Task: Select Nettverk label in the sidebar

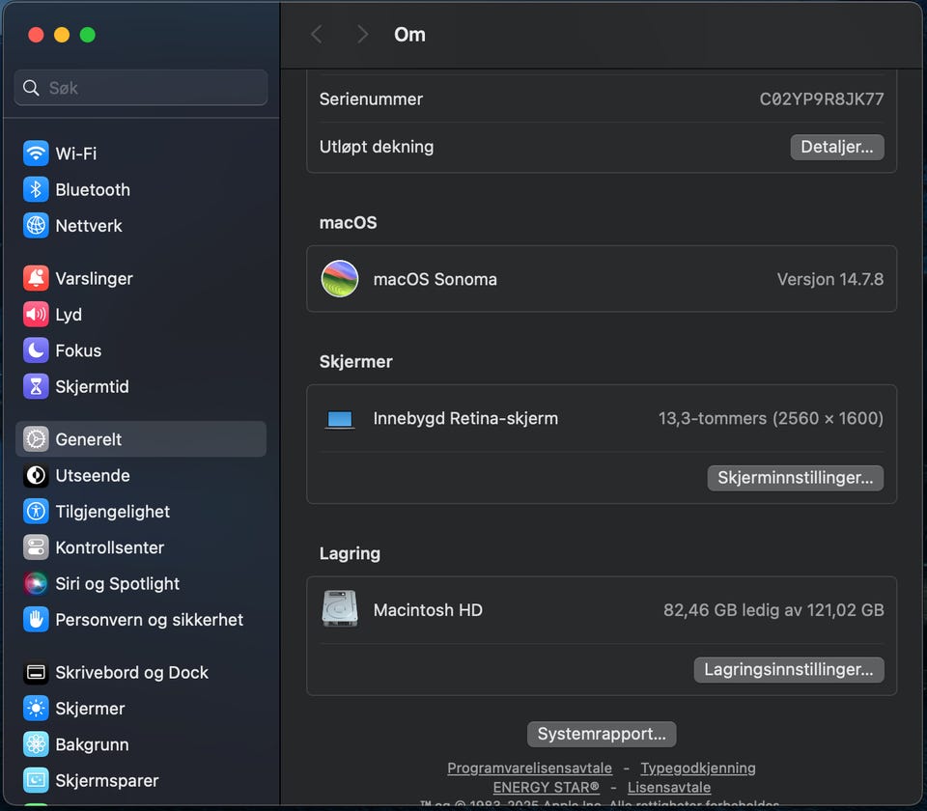Action: (x=89, y=226)
